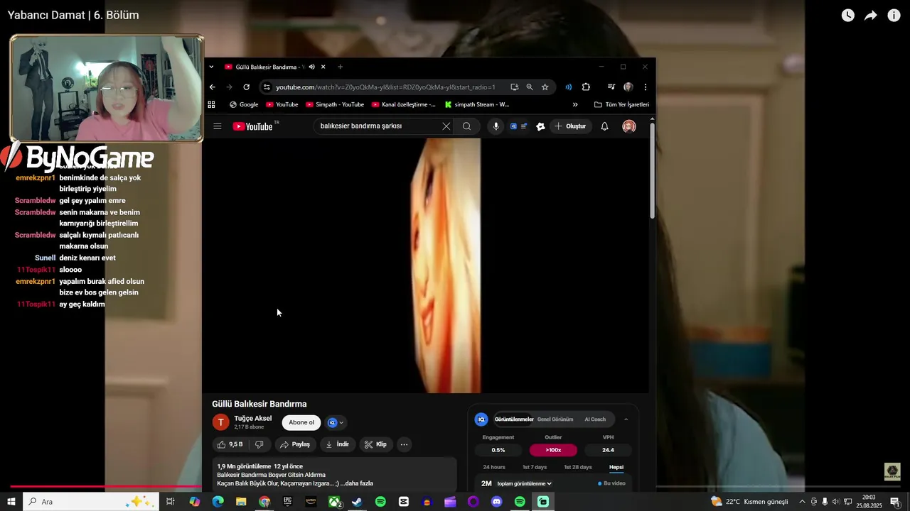
Task: Select the 1st 28 days range
Action: click(x=578, y=467)
